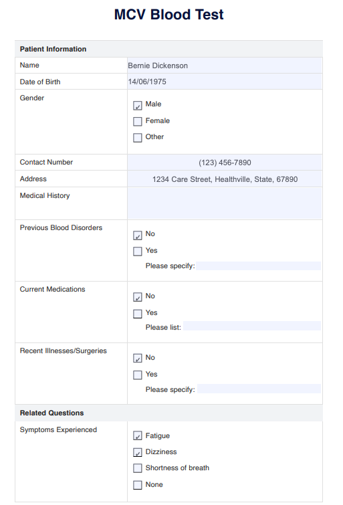Screen dimensions: 343x505
Task: Tick the Other gender checkbox
Action: tap(138, 138)
